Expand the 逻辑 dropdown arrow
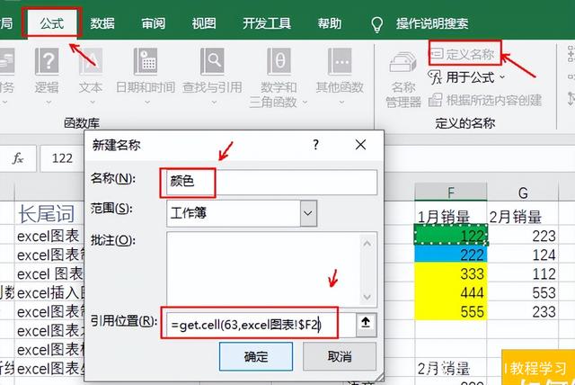The width and height of the screenshot is (575, 385). pos(49,103)
